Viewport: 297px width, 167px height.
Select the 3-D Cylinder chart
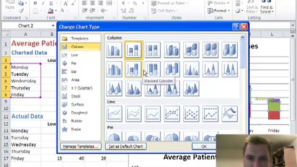click(172, 69)
